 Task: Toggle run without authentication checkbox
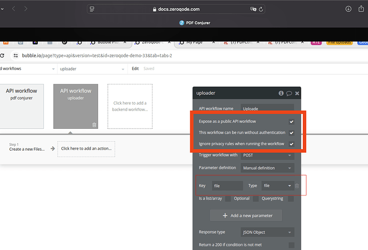tap(291, 132)
